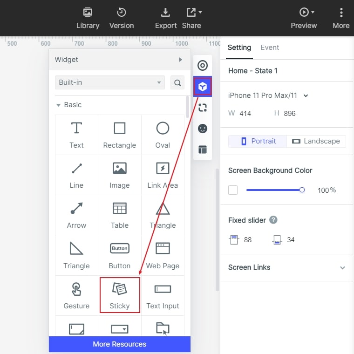Search widgets with the magnifier button
Viewport: 354px width, 354px height.
tap(177, 82)
